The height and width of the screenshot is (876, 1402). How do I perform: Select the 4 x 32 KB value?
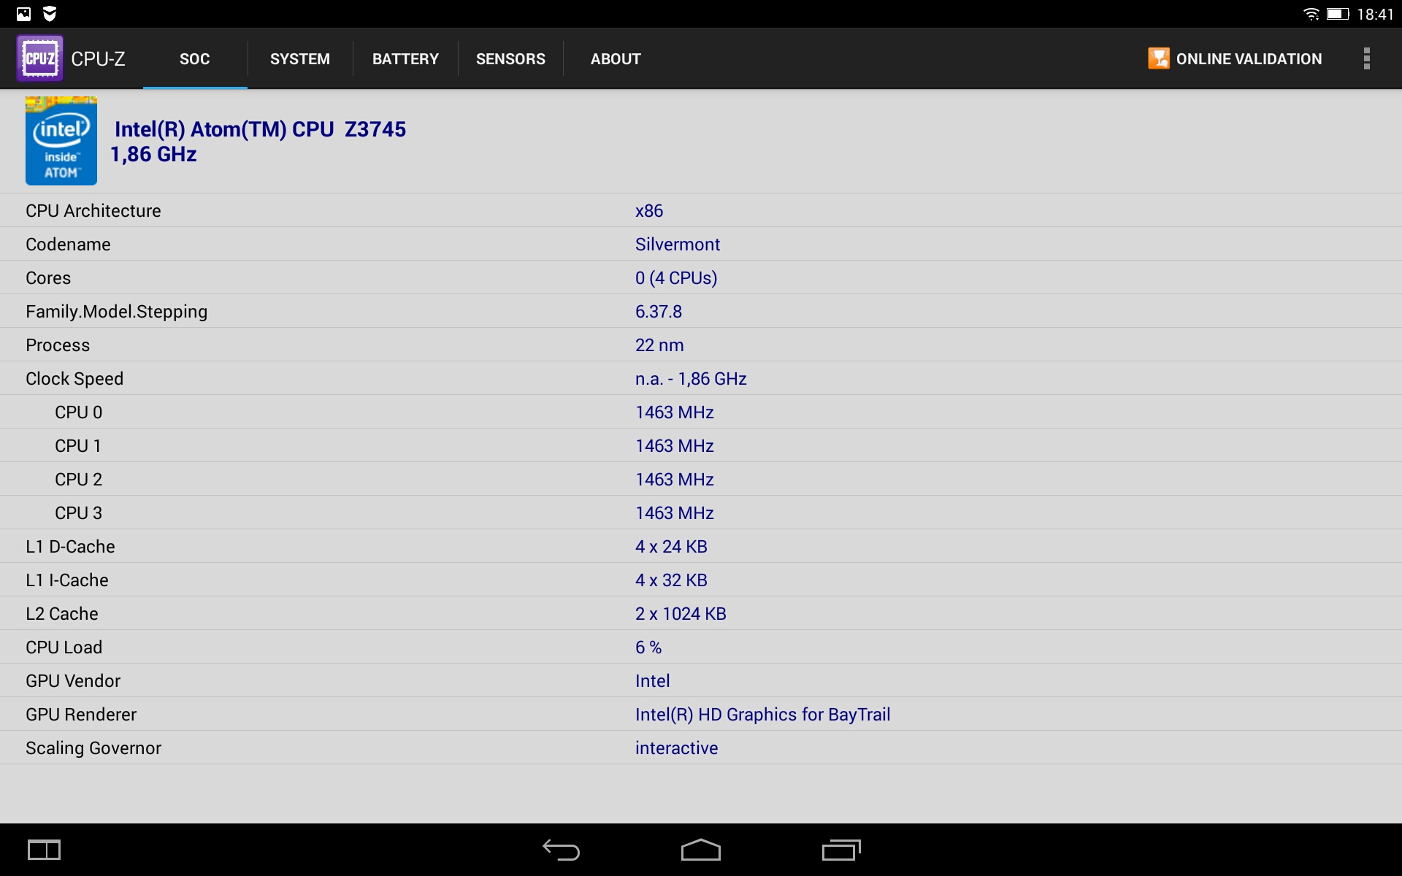click(671, 580)
